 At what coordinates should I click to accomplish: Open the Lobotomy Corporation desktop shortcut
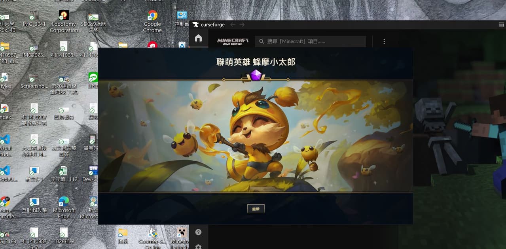(64, 22)
